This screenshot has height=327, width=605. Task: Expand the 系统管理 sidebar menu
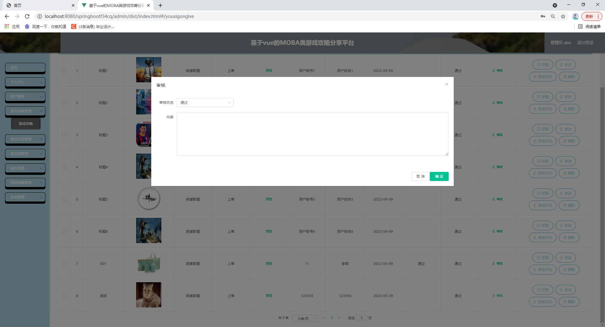(25, 197)
